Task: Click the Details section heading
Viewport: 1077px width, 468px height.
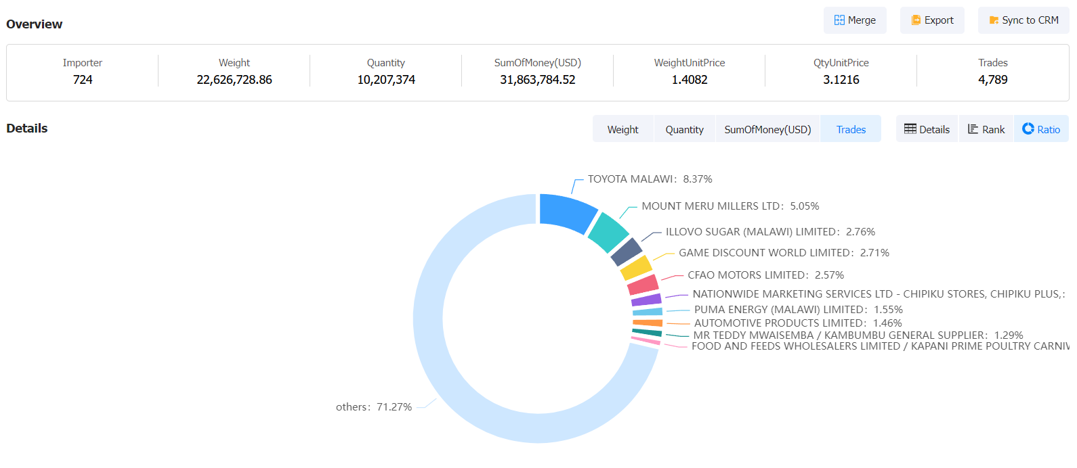Action: tap(27, 128)
